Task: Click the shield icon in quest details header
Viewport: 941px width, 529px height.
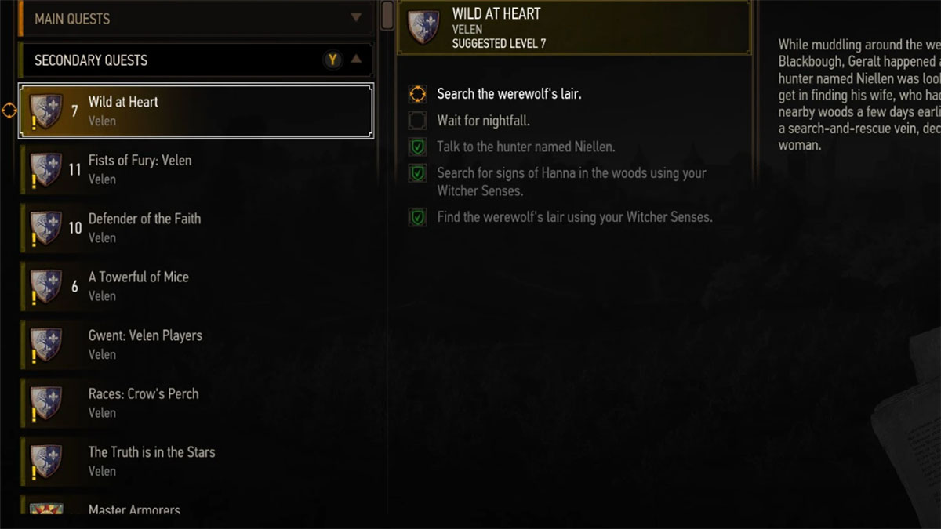Action: pos(423,27)
